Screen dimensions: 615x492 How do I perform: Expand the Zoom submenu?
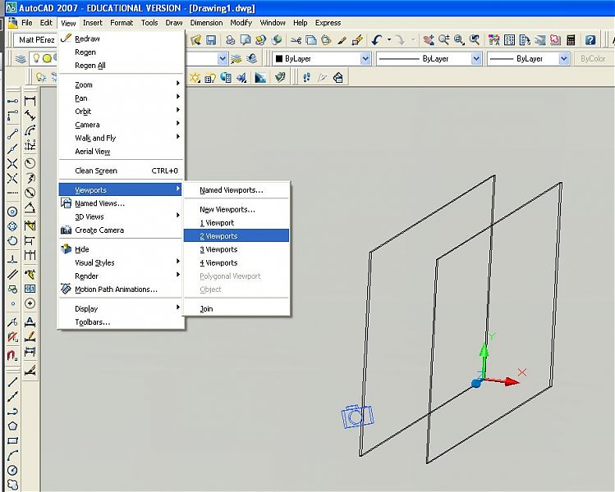[x=121, y=84]
